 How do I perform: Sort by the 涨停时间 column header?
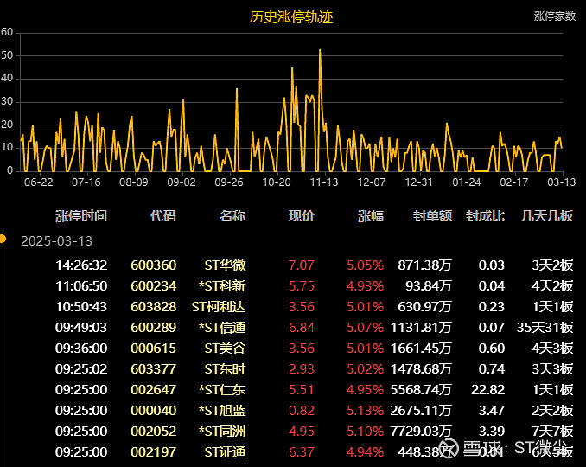point(81,215)
